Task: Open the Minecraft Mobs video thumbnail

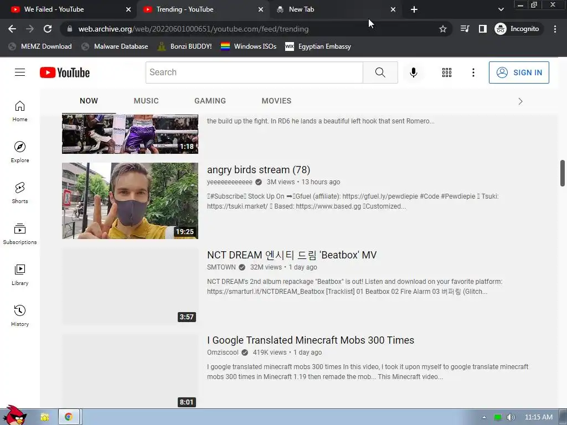Action: [130, 371]
